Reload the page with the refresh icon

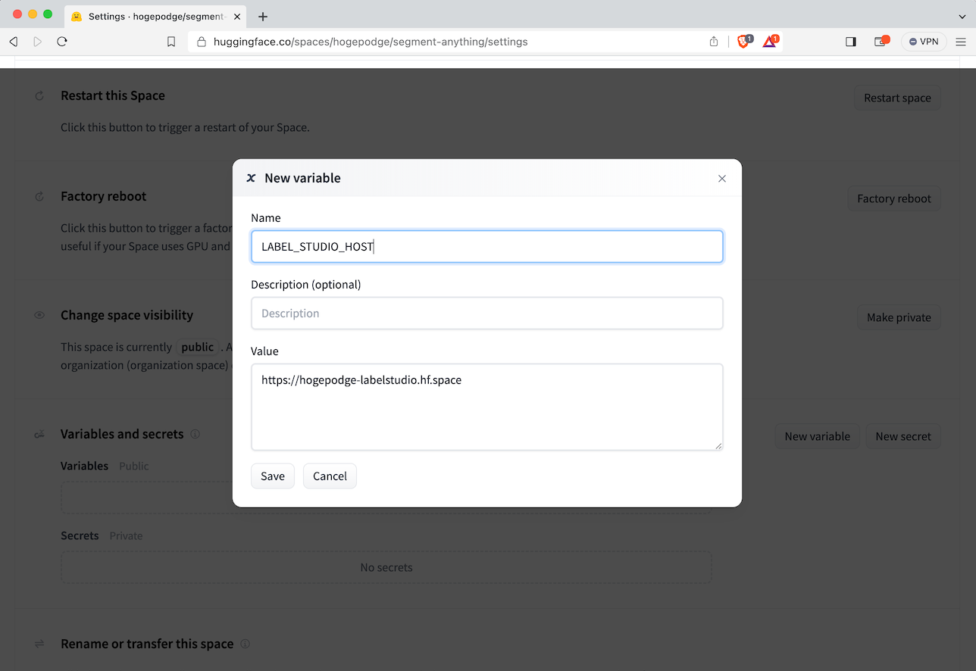(62, 42)
